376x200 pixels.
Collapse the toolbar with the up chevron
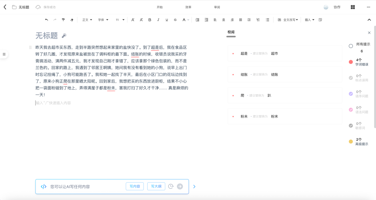point(369,20)
